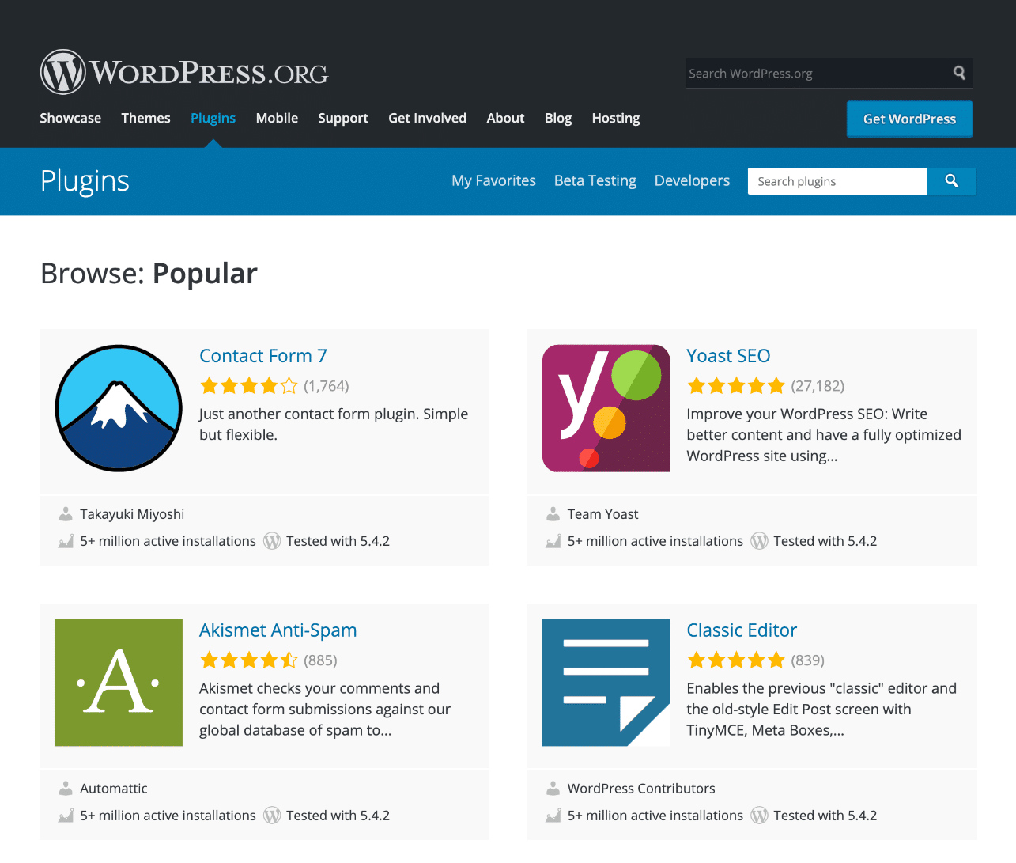Viewport: 1016px width, 863px height.
Task: Click the author icon beside Takayuki Miyoshi
Action: (x=65, y=513)
